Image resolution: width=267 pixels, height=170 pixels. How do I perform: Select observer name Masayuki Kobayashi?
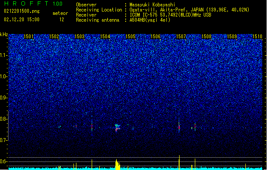click(152, 5)
